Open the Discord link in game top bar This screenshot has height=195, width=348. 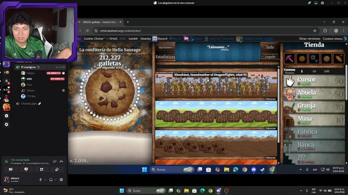[x=160, y=39]
